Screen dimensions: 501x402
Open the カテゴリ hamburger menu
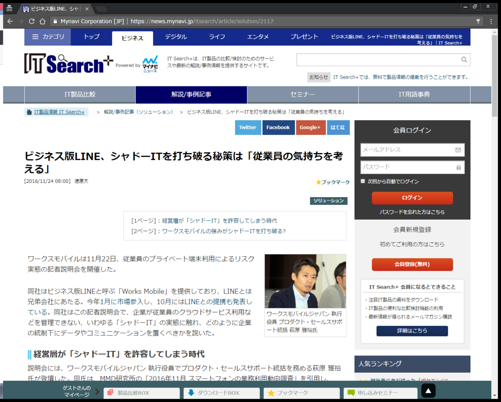(47, 37)
